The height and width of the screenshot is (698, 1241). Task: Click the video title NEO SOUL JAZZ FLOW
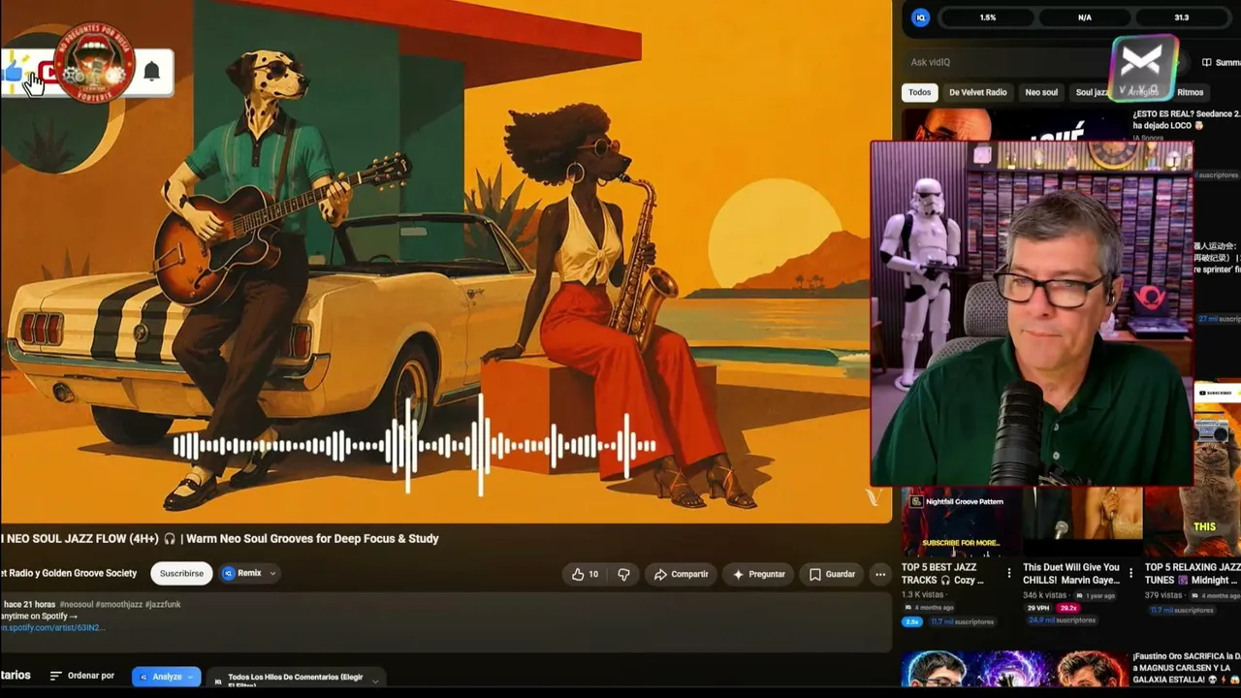(x=220, y=538)
